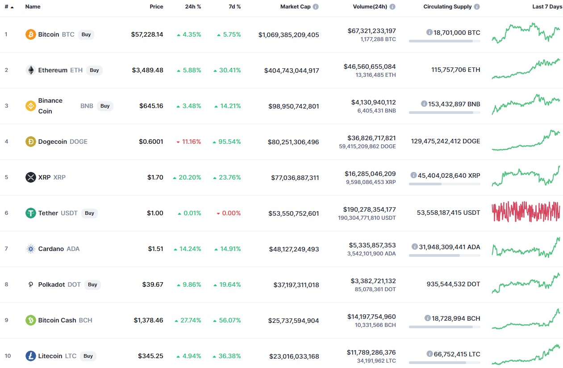Open the Bitcoin Cash coin page link
This screenshot has width=563, height=368.
tap(57, 320)
